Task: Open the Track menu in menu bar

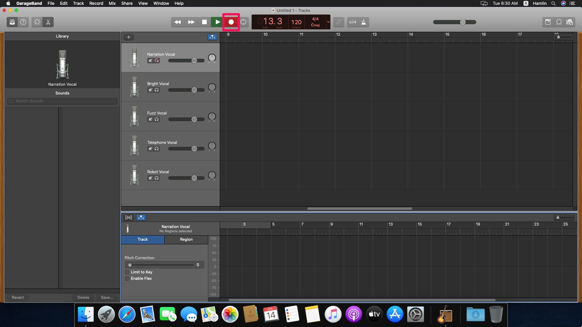Action: click(x=78, y=3)
